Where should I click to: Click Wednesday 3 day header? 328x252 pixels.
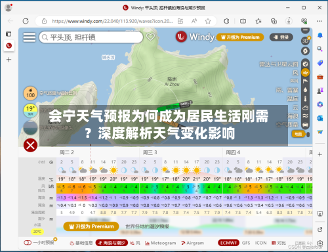coord(150,152)
